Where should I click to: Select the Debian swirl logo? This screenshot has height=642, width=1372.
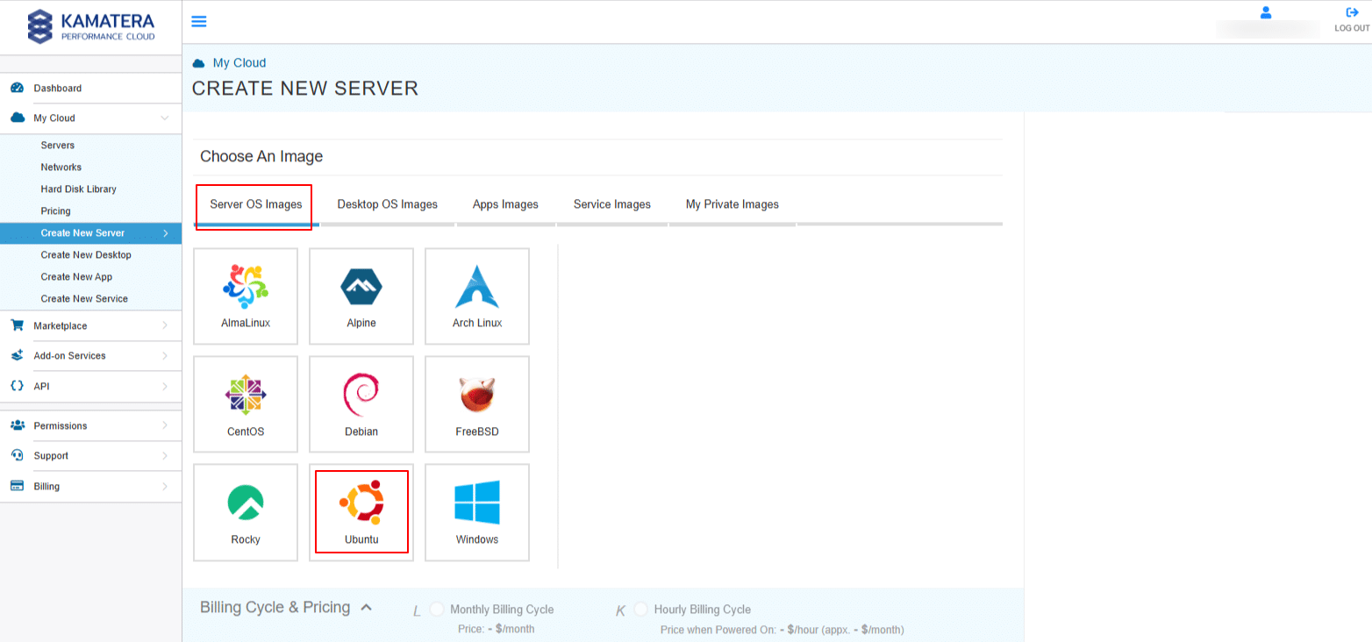(x=361, y=396)
